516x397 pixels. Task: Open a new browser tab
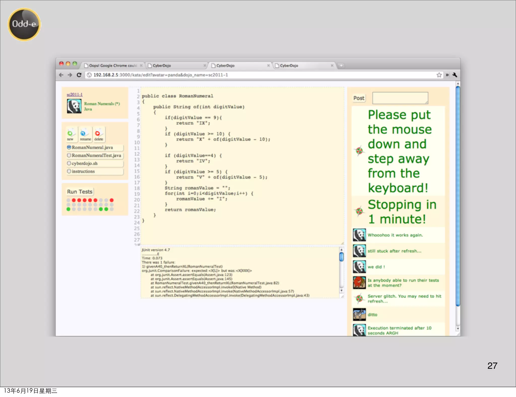341,65
